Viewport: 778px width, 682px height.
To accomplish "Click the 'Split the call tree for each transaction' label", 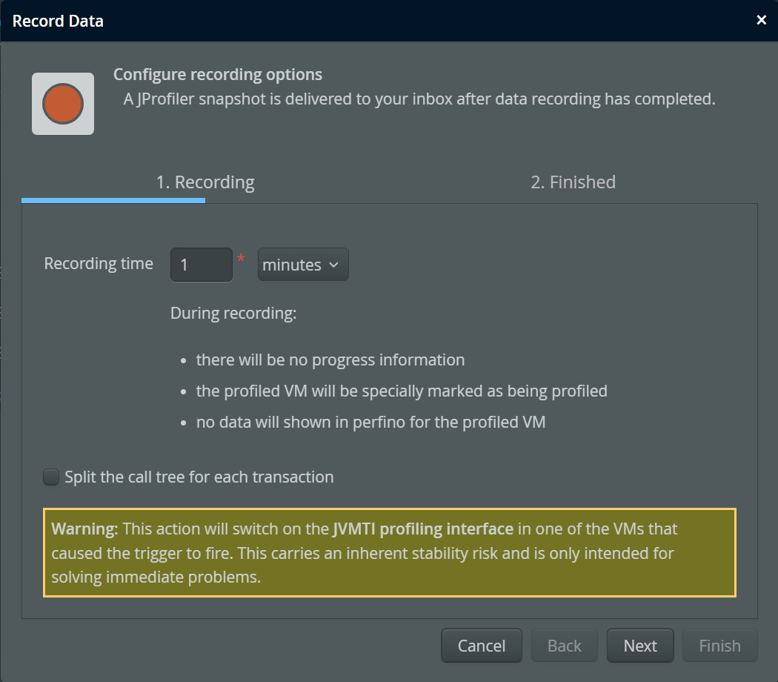I will 199,477.
